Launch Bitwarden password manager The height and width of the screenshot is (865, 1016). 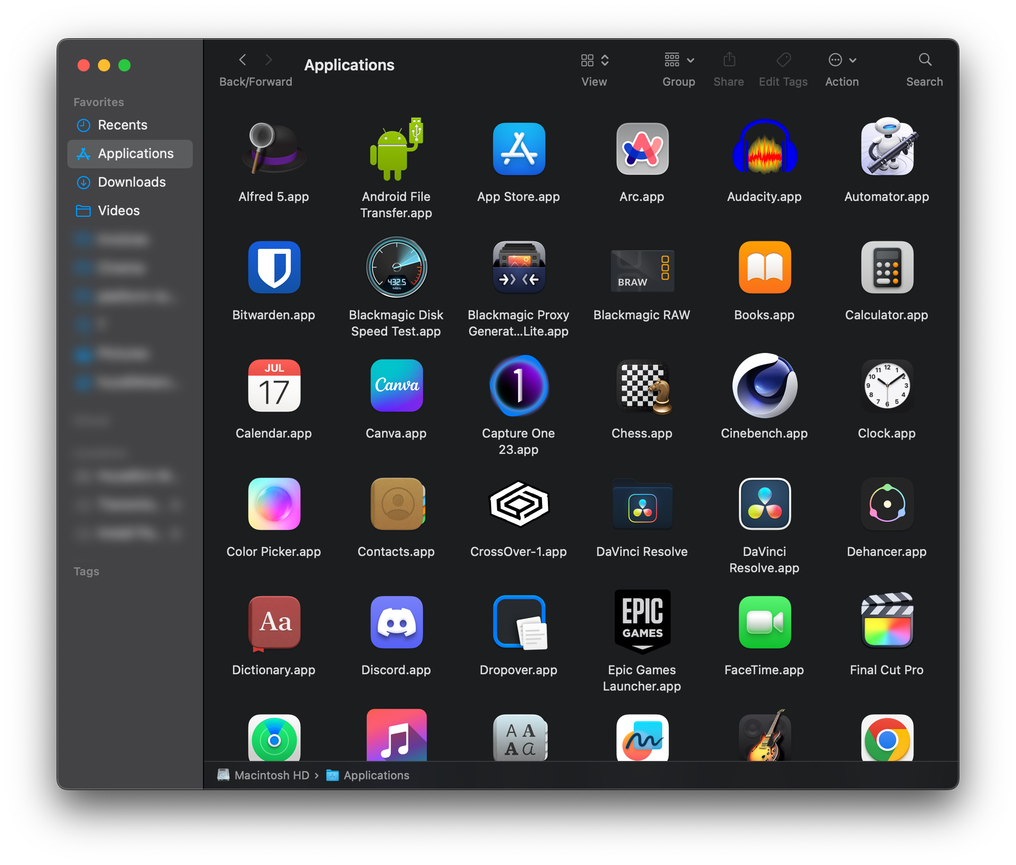tap(274, 267)
